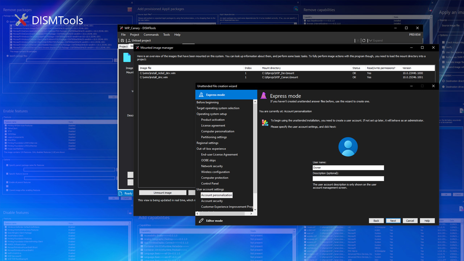Click the PREVIEW label in DISMTools window
Image resolution: width=464 pixels, height=261 pixels.
(x=415, y=35)
